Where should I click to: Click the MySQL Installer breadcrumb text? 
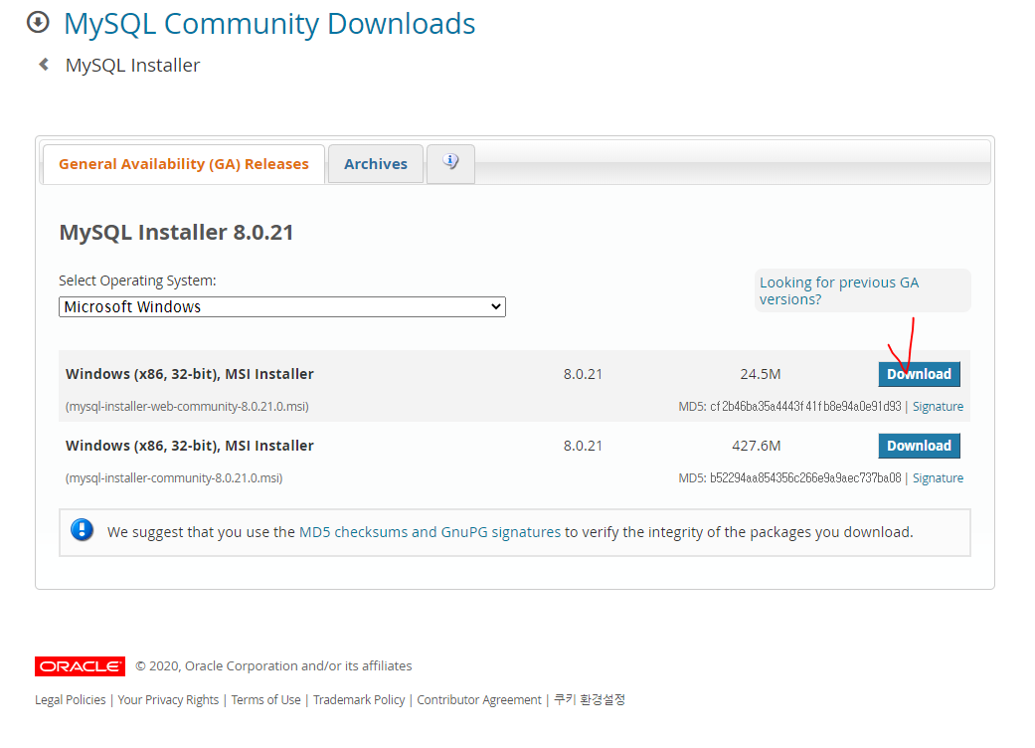coord(132,66)
